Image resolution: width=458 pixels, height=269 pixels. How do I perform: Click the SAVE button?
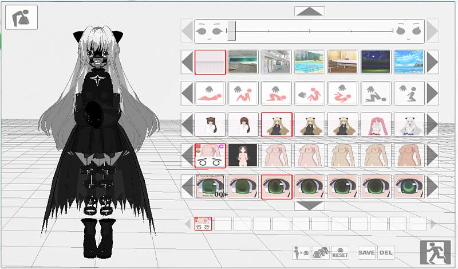[x=366, y=252]
